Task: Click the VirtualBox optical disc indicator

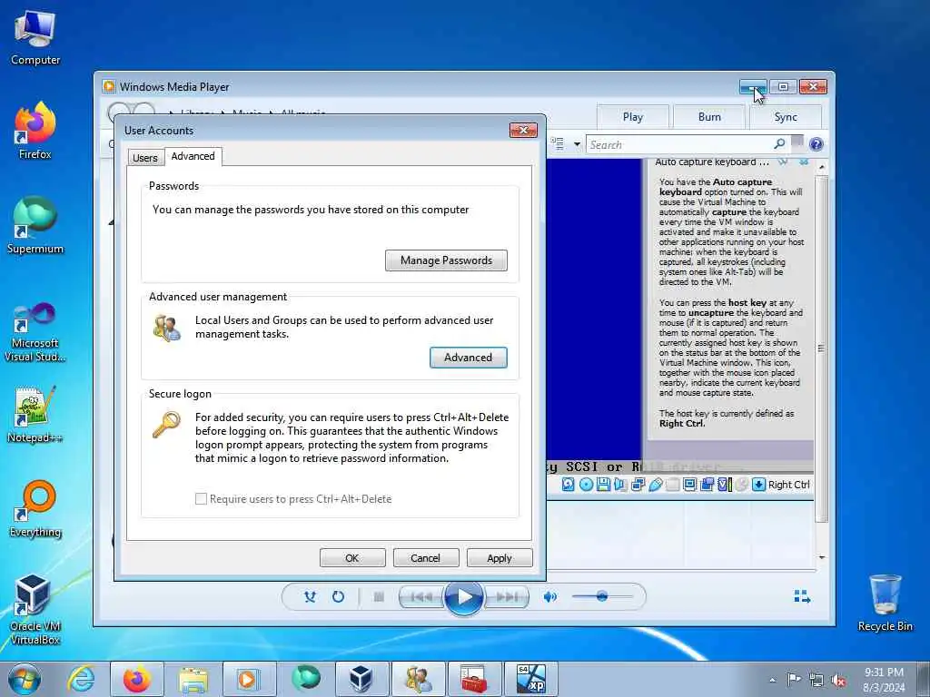Action: point(586,485)
